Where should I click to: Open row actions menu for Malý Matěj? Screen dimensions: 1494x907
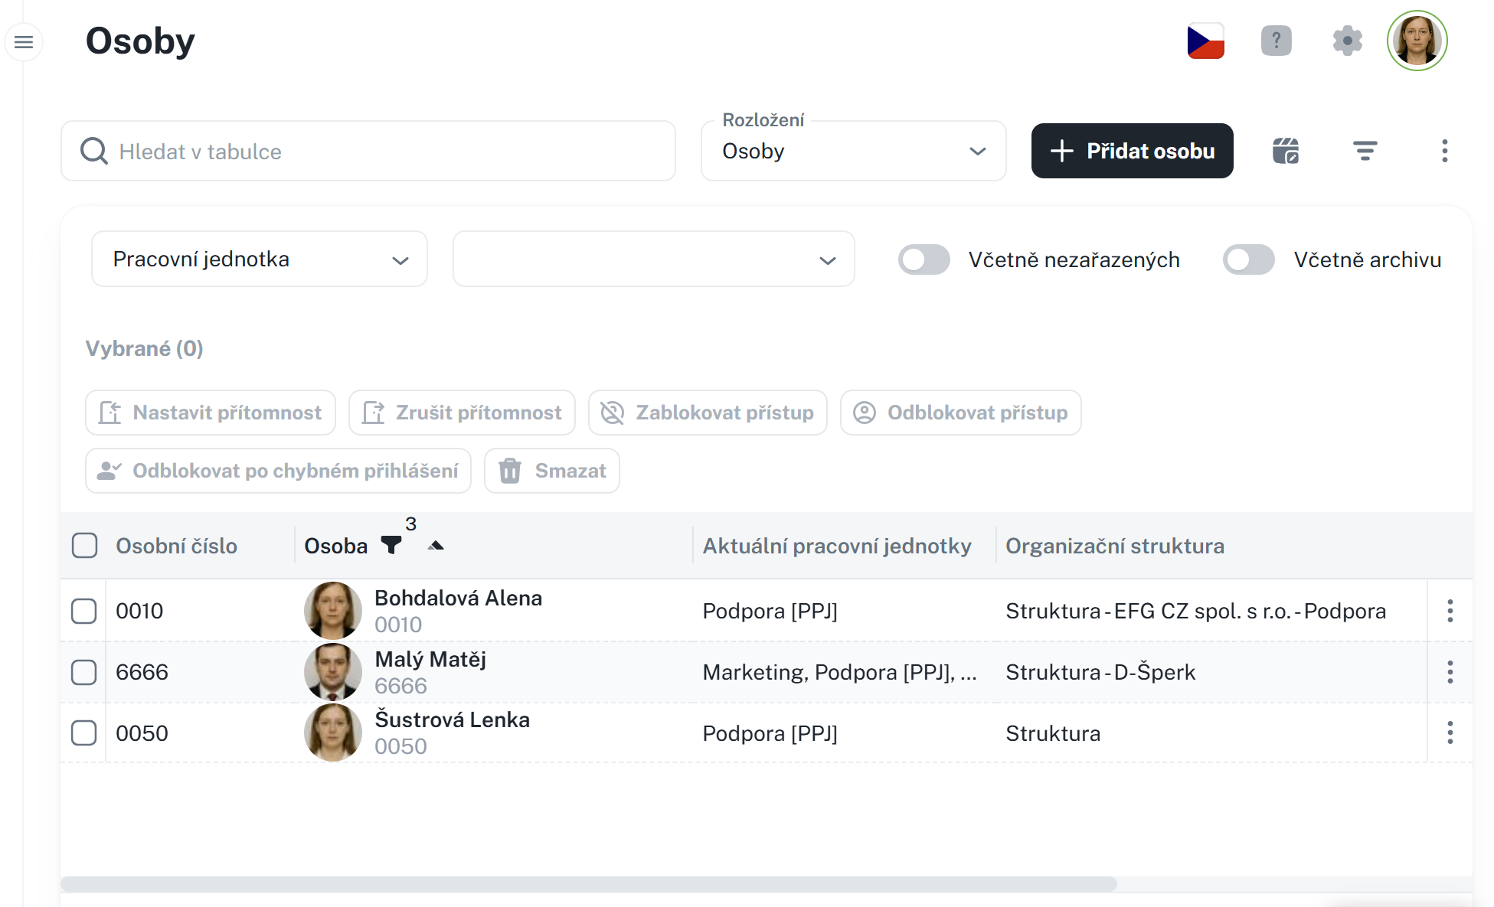point(1450,672)
